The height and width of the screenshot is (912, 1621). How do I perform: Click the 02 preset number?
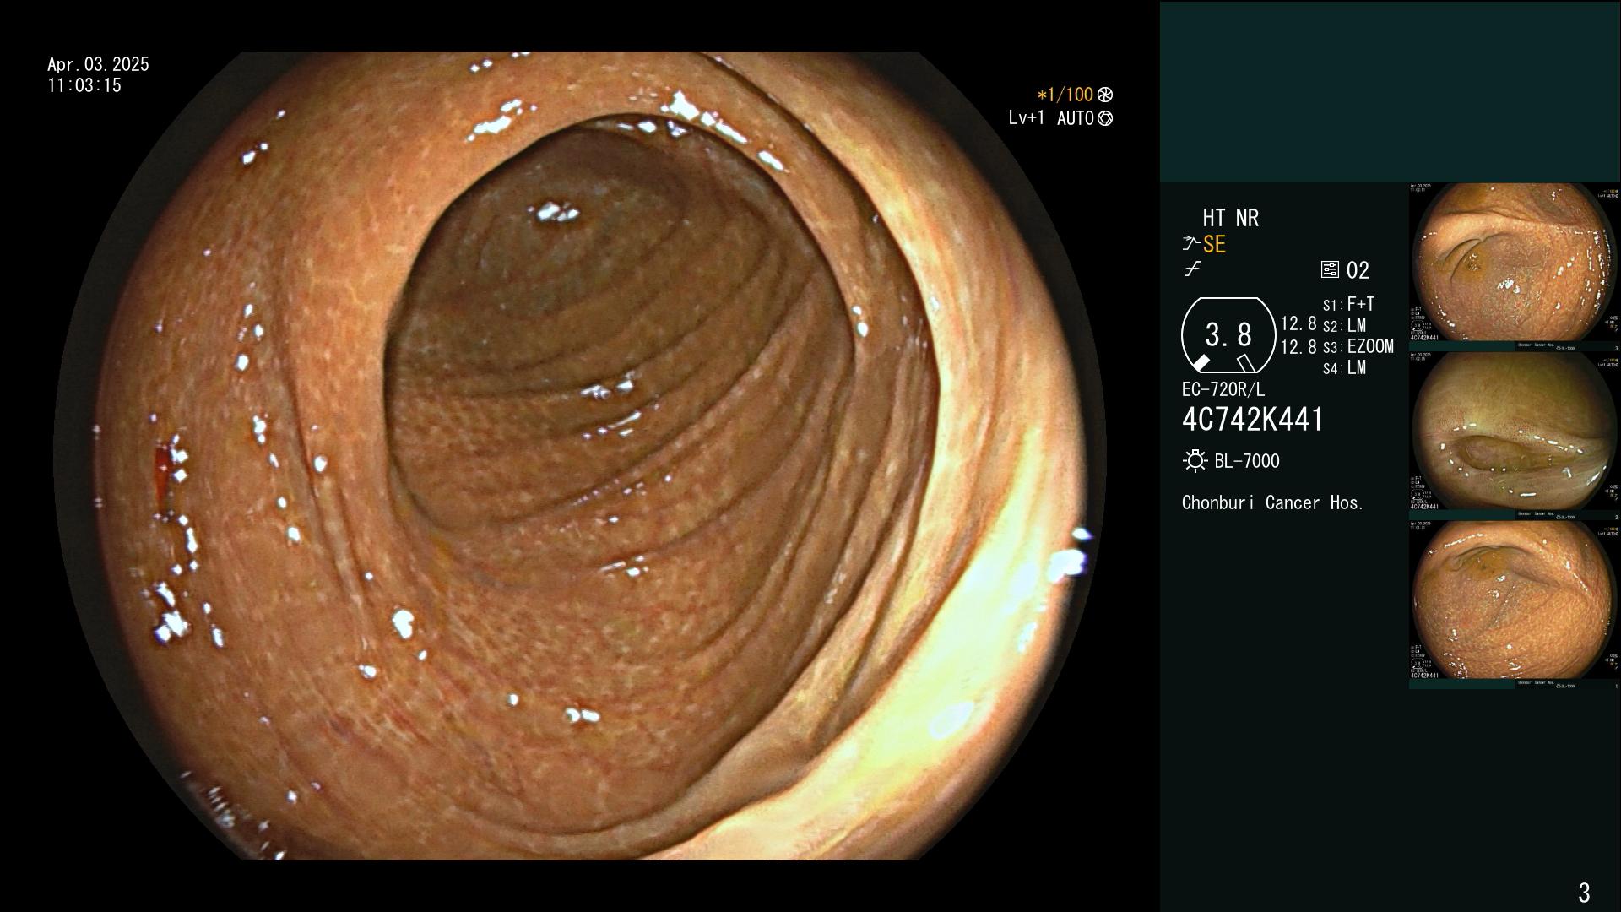1358,271
